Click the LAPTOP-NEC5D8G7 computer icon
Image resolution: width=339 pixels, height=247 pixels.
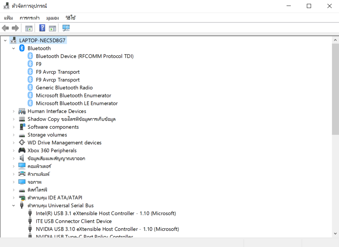(13, 40)
